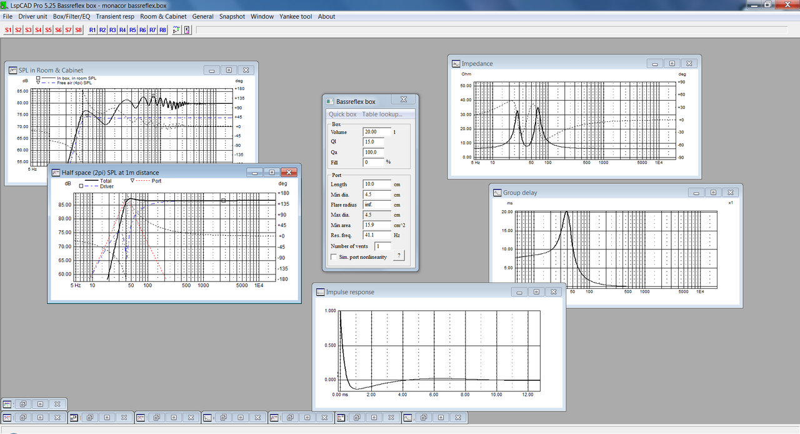Click the question mark help button
800x434 pixels.
pos(399,256)
